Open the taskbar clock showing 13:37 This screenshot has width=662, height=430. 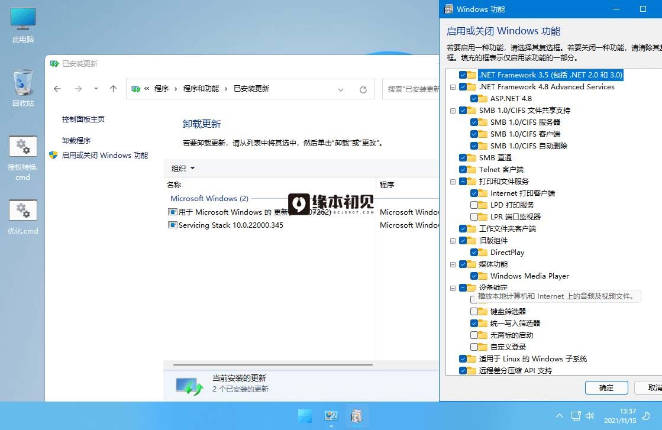pos(620,416)
